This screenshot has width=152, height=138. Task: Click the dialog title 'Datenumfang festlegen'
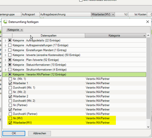click(24, 22)
